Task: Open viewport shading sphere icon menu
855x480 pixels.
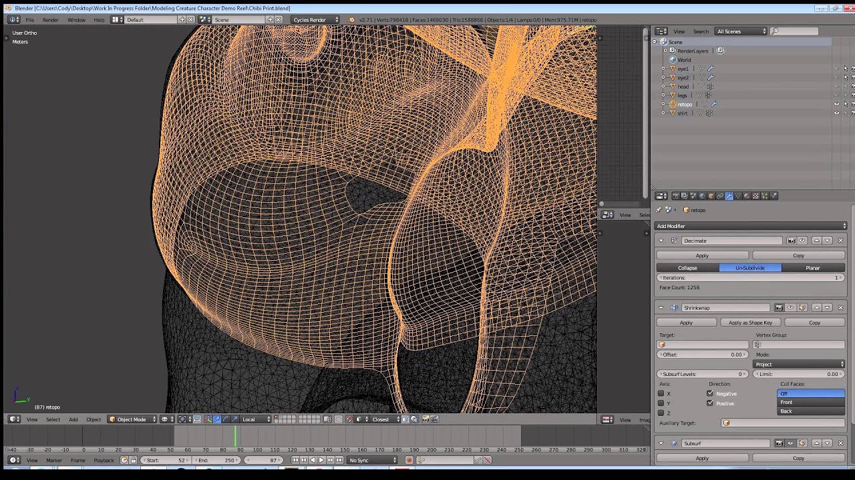Action: click(x=166, y=419)
